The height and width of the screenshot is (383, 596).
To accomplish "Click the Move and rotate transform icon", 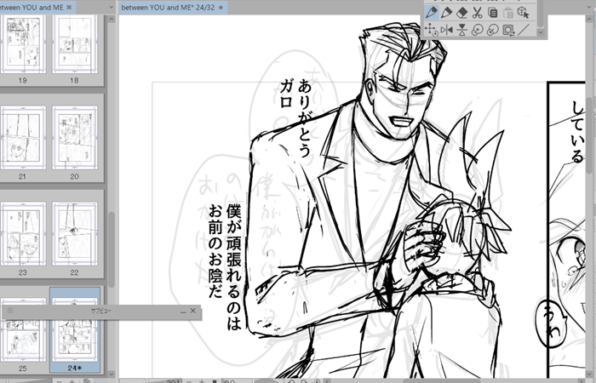I will [431, 30].
